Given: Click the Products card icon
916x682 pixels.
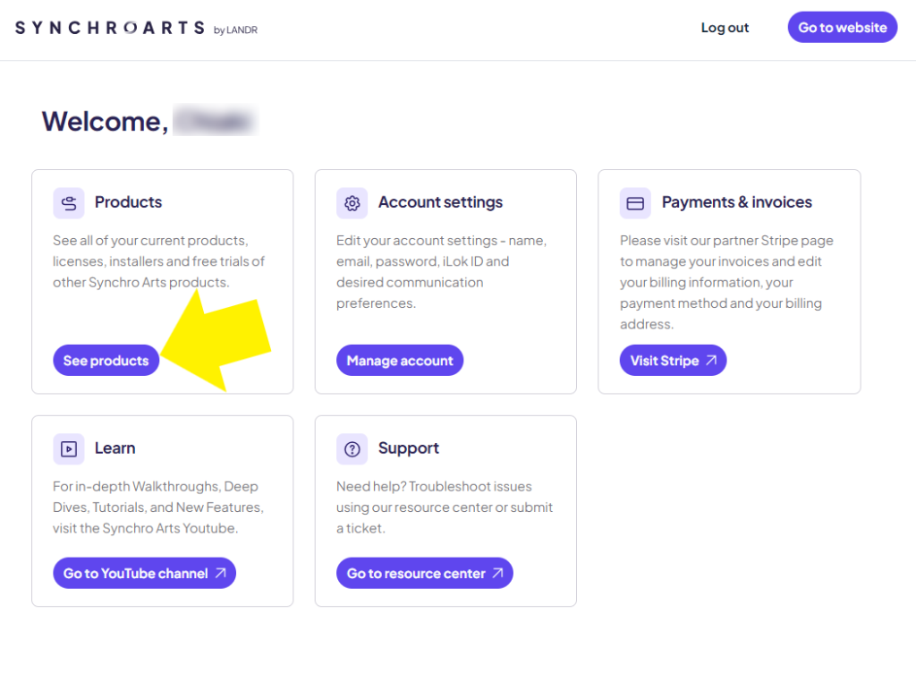Looking at the screenshot, I should [x=69, y=203].
